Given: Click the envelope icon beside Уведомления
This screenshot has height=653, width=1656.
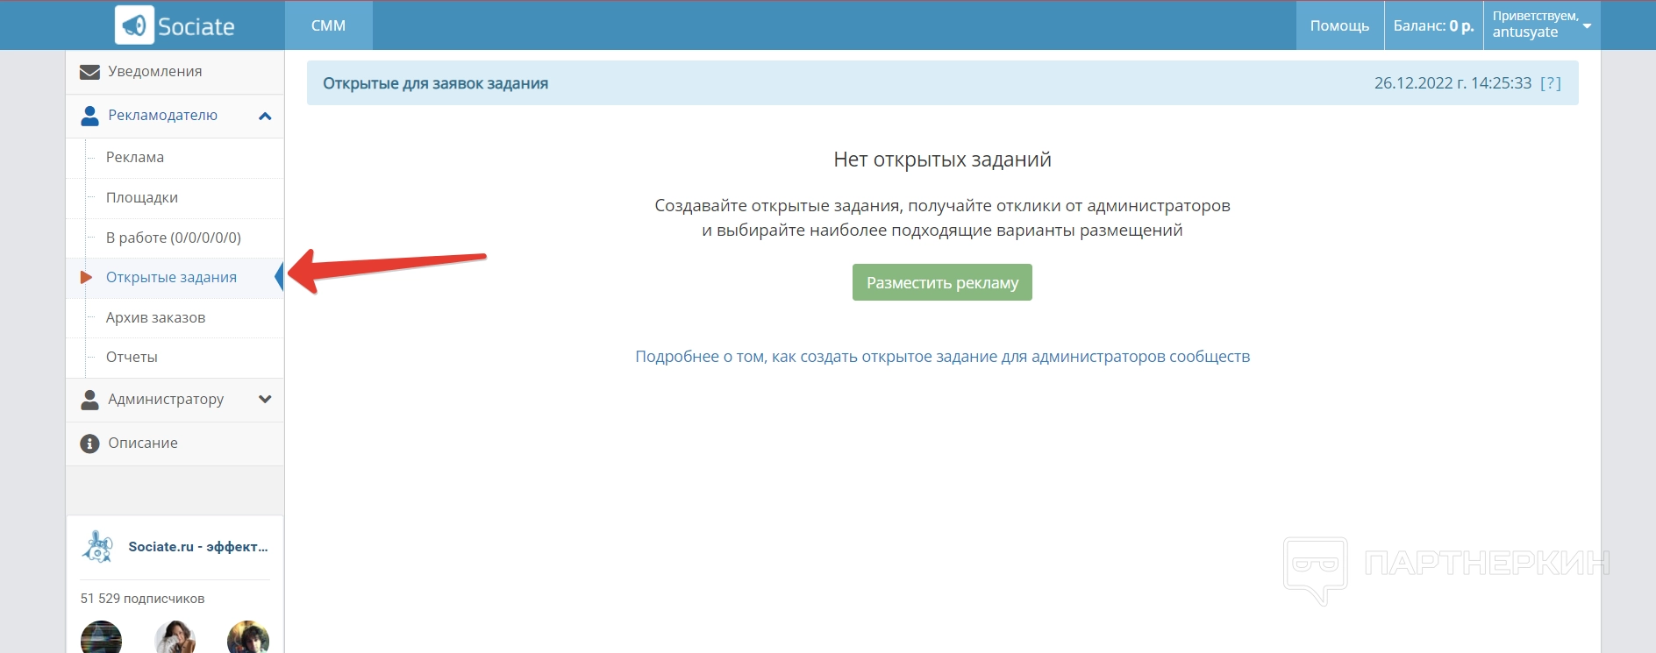Looking at the screenshot, I should coord(89,72).
